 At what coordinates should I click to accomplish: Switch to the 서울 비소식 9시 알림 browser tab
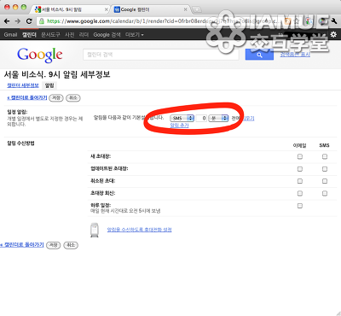(x=70, y=9)
